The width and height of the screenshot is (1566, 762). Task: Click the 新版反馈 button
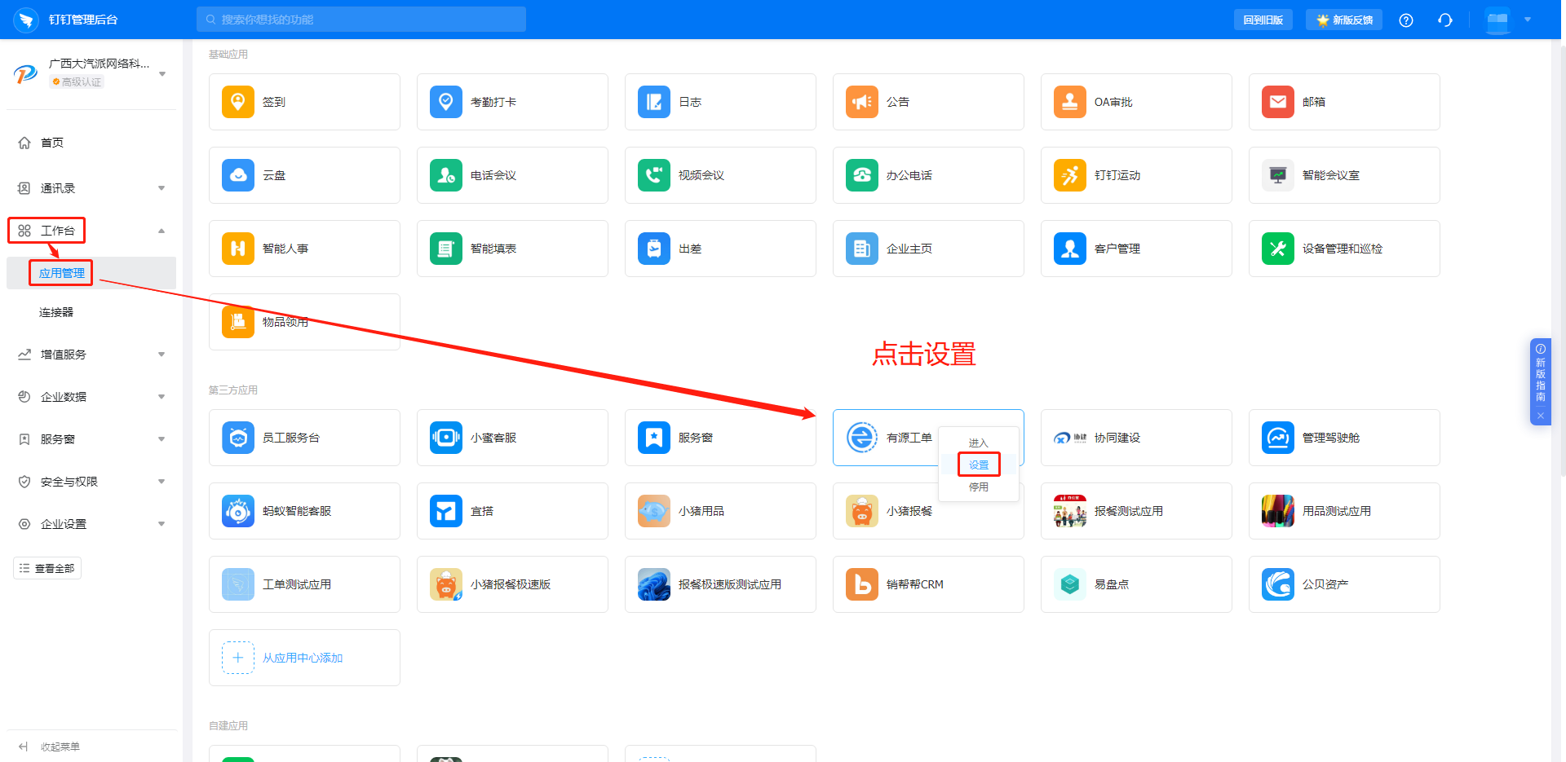coord(1343,20)
